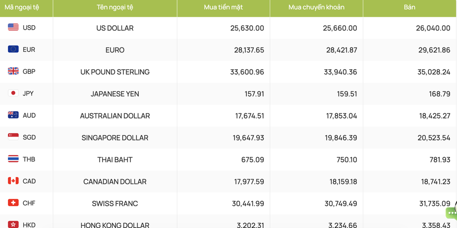Viewport: 457px width, 228px height.
Task: Select the SGD Singapore flag icon
Action: (13, 137)
